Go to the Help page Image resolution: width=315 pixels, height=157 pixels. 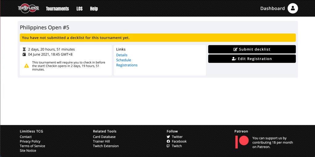pyautogui.click(x=94, y=9)
